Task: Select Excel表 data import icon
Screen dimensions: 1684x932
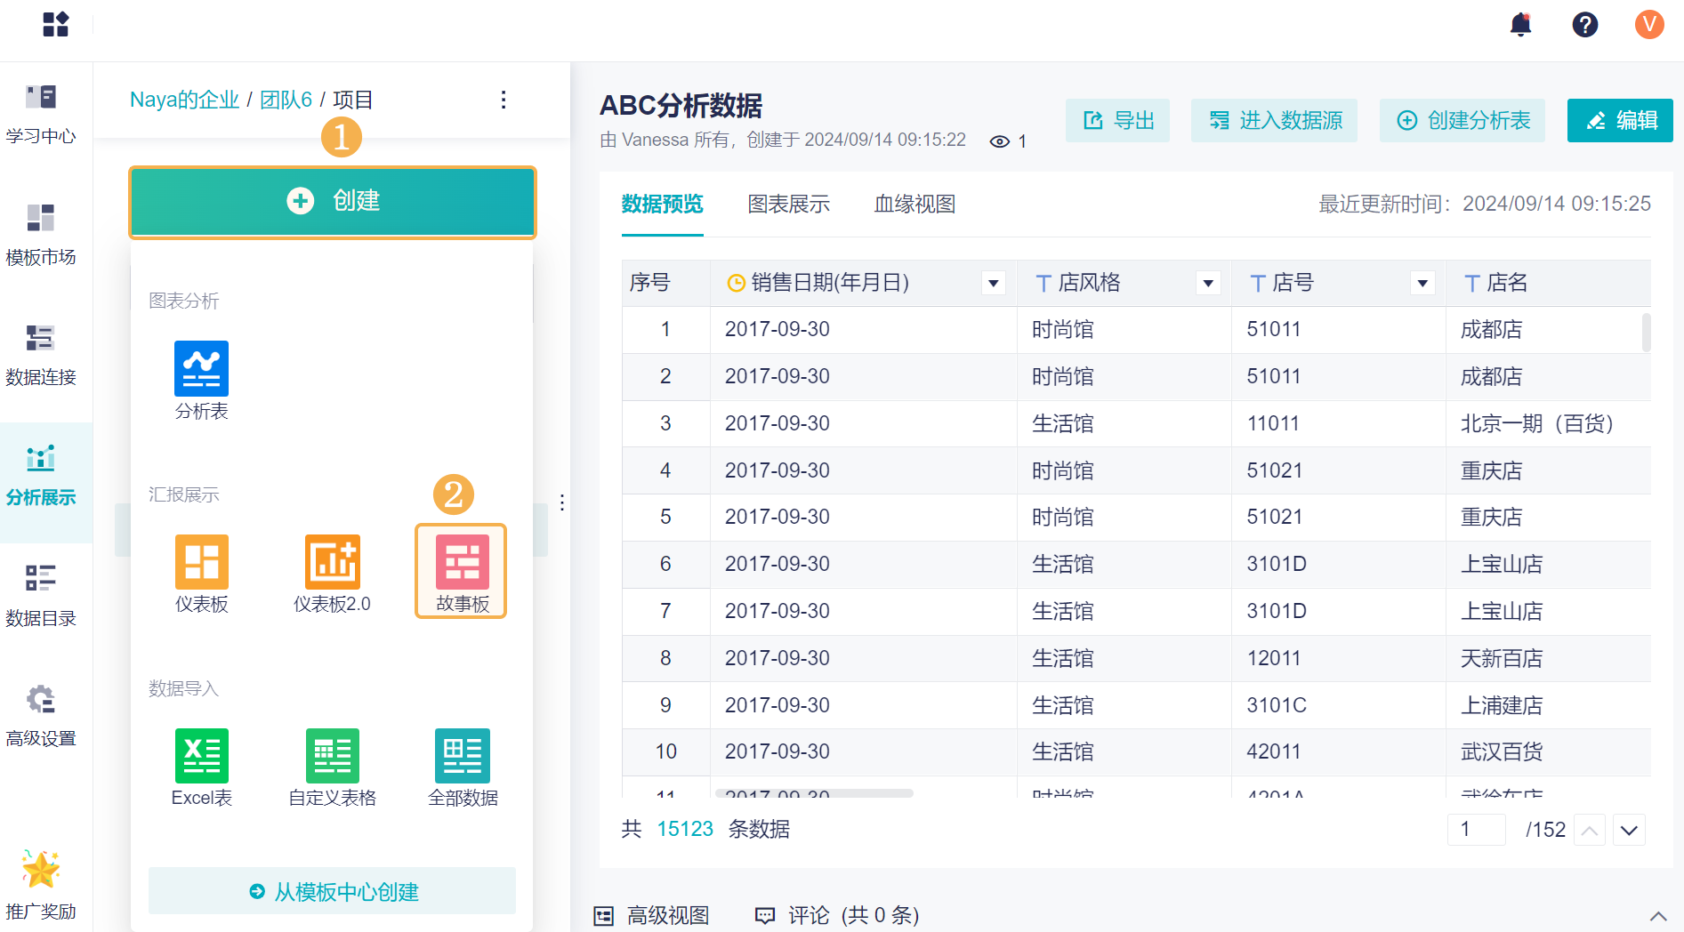Action: pyautogui.click(x=201, y=756)
